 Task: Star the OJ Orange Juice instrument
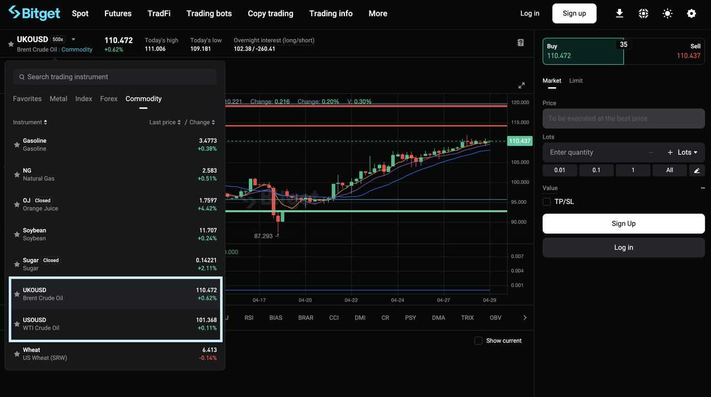click(x=17, y=205)
